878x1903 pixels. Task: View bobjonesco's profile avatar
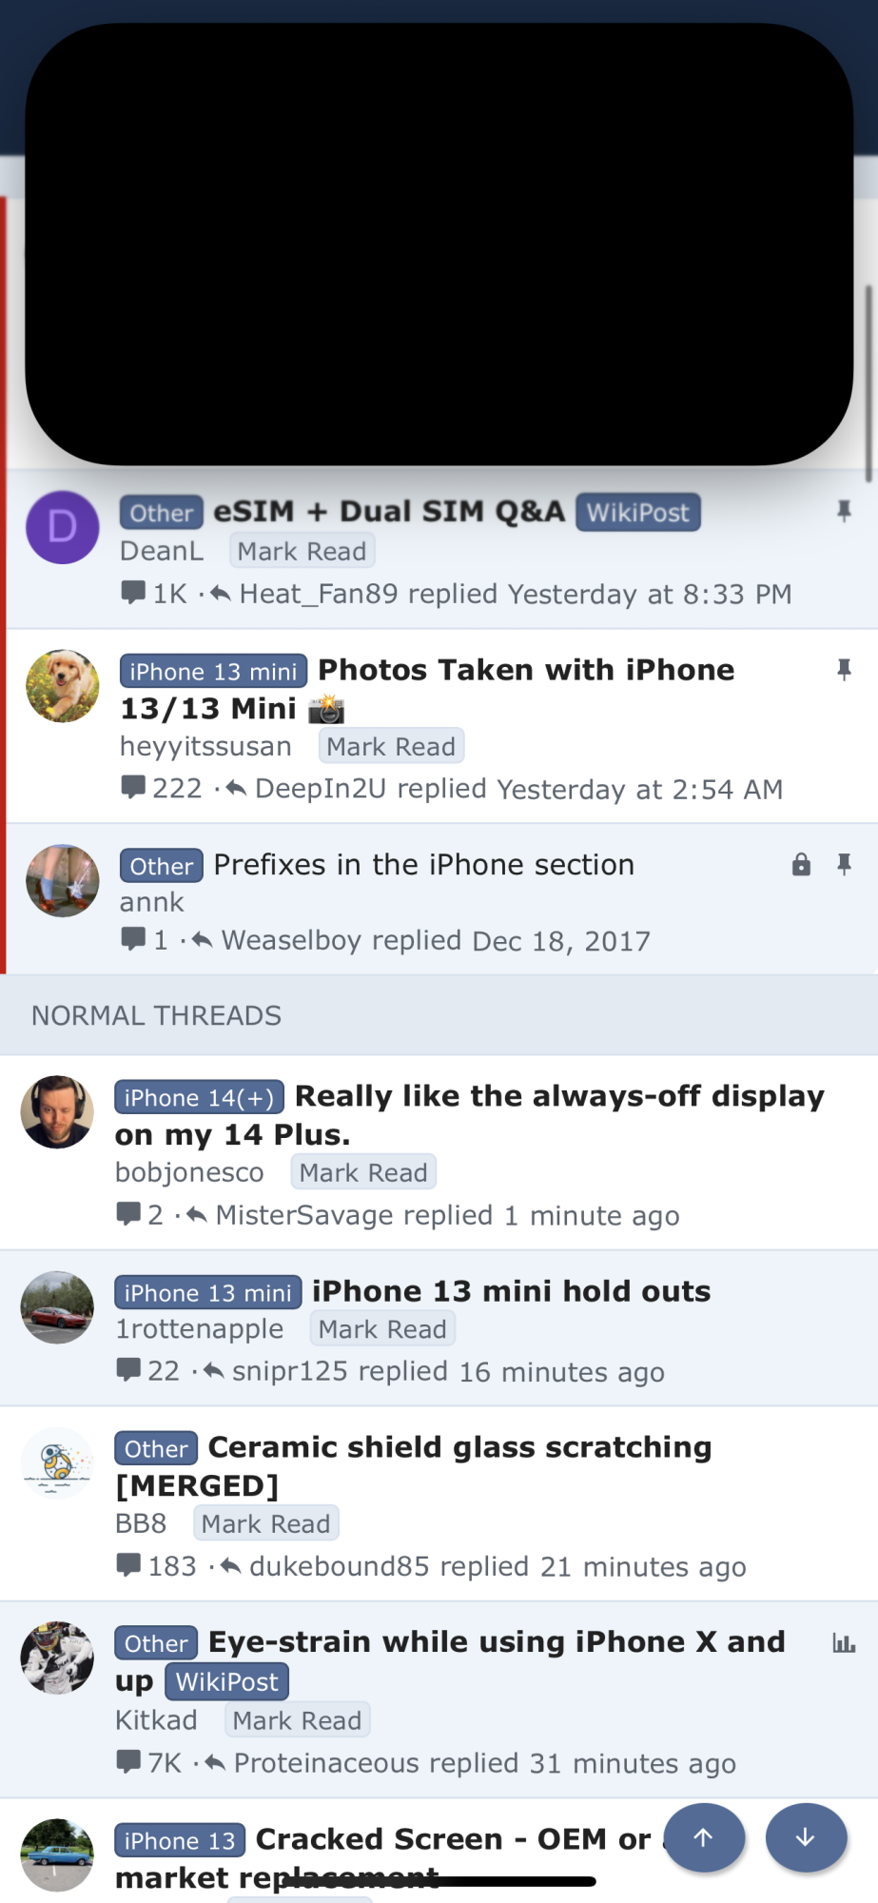[57, 1112]
